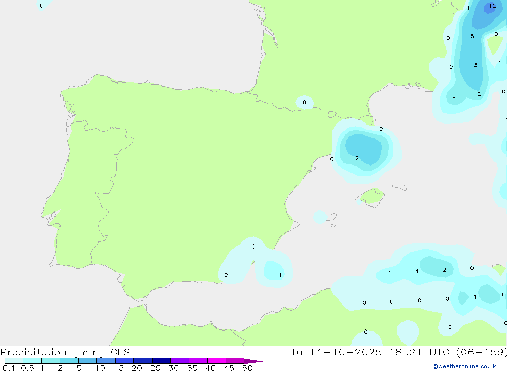The width and height of the screenshot is (507, 371).
Task: Click the 'Precipitation [mm] GFS' title
Action: (65, 352)
